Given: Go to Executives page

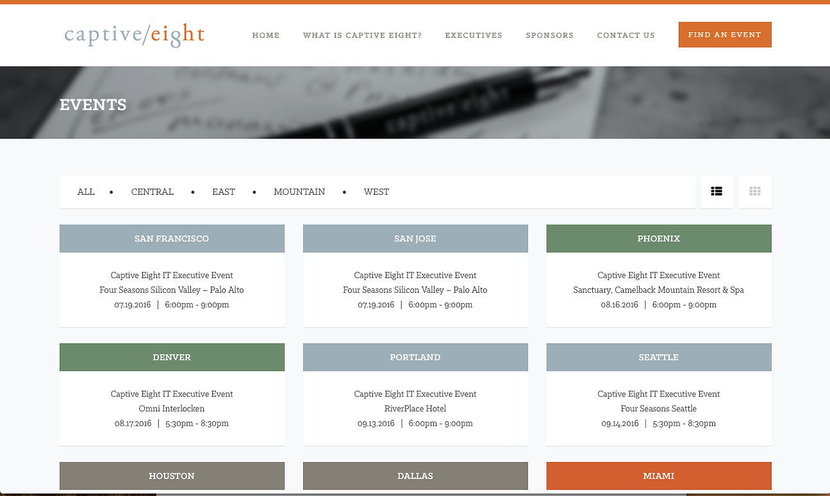Looking at the screenshot, I should 474,35.
